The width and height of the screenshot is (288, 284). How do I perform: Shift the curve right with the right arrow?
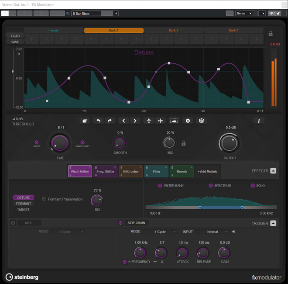(135, 121)
